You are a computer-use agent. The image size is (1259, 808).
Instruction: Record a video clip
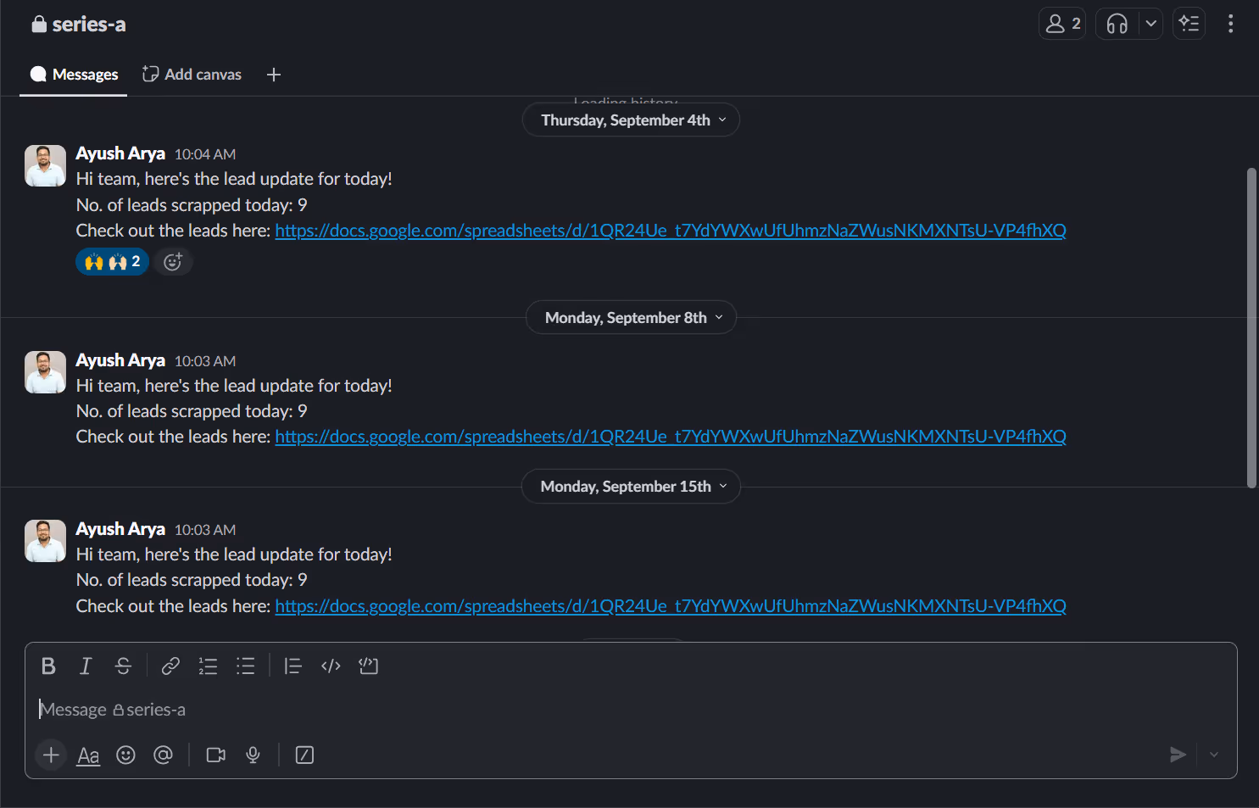pos(214,755)
